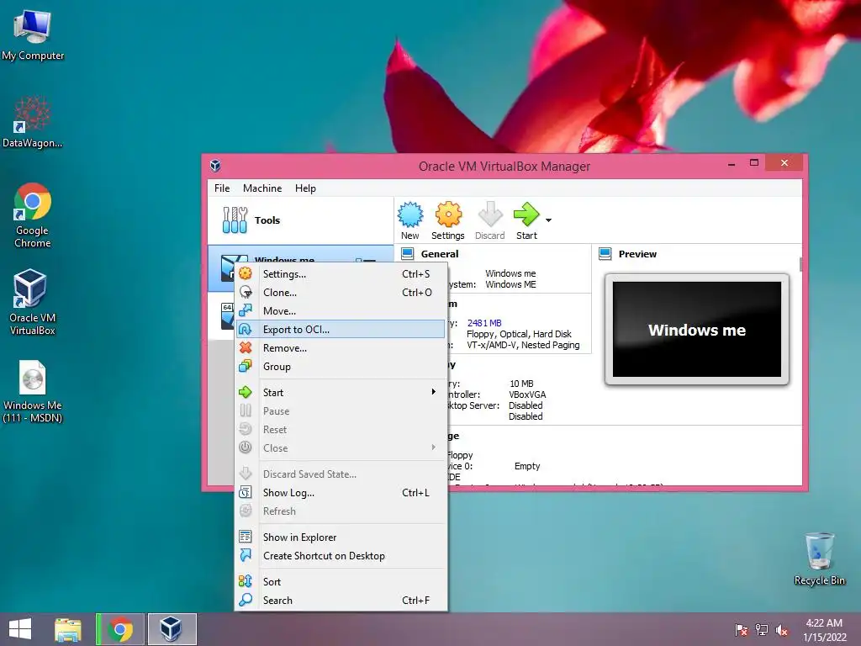Open the DataWagon desktop shortcut

(x=33, y=122)
